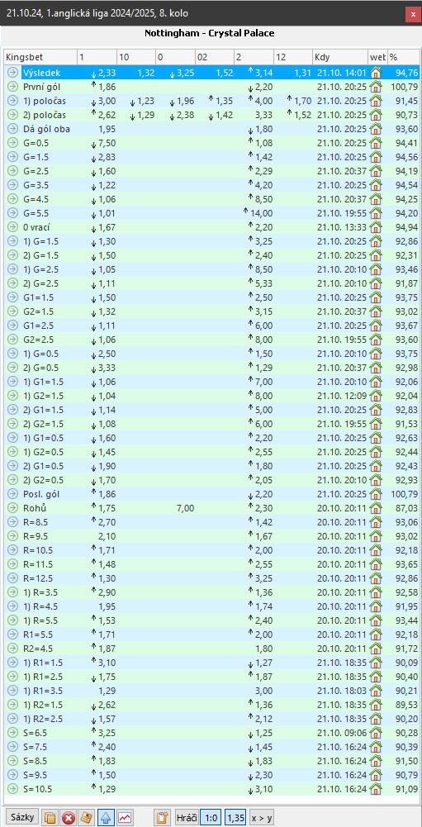
Task: Close the match odds window
Action: [x=413, y=14]
